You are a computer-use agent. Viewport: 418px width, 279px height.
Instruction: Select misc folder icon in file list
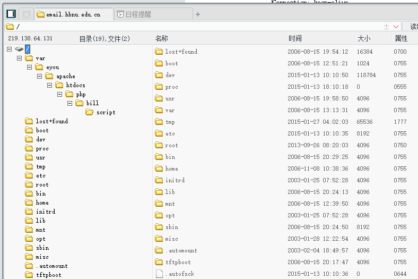coord(159,239)
